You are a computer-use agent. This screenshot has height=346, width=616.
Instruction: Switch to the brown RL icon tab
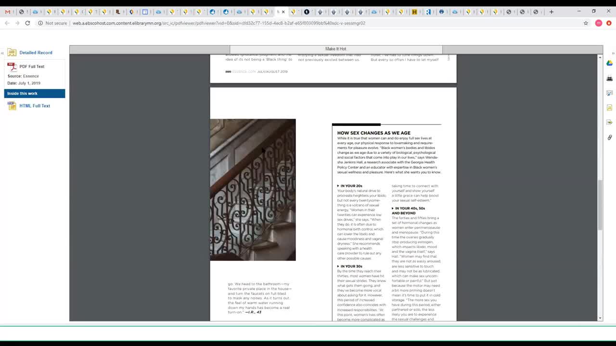pos(118,12)
